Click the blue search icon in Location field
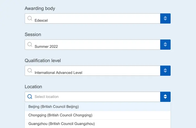 [x=30, y=97]
